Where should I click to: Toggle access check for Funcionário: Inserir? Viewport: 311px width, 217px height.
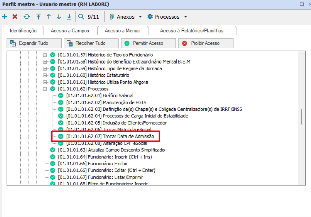[53, 157]
